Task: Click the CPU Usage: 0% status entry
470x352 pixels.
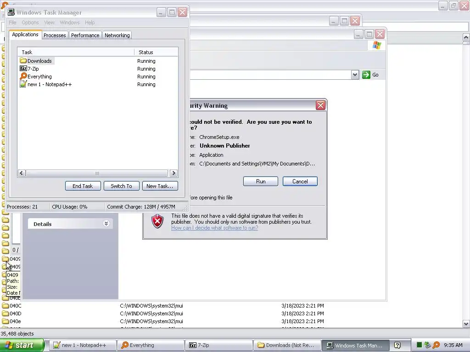Action: click(x=70, y=207)
